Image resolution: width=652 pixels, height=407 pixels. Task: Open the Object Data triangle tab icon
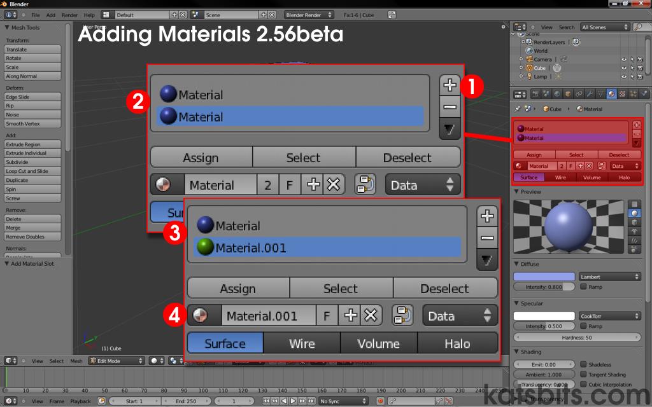coord(601,94)
